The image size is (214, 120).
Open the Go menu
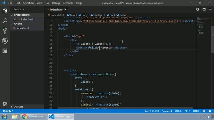point(47,3)
